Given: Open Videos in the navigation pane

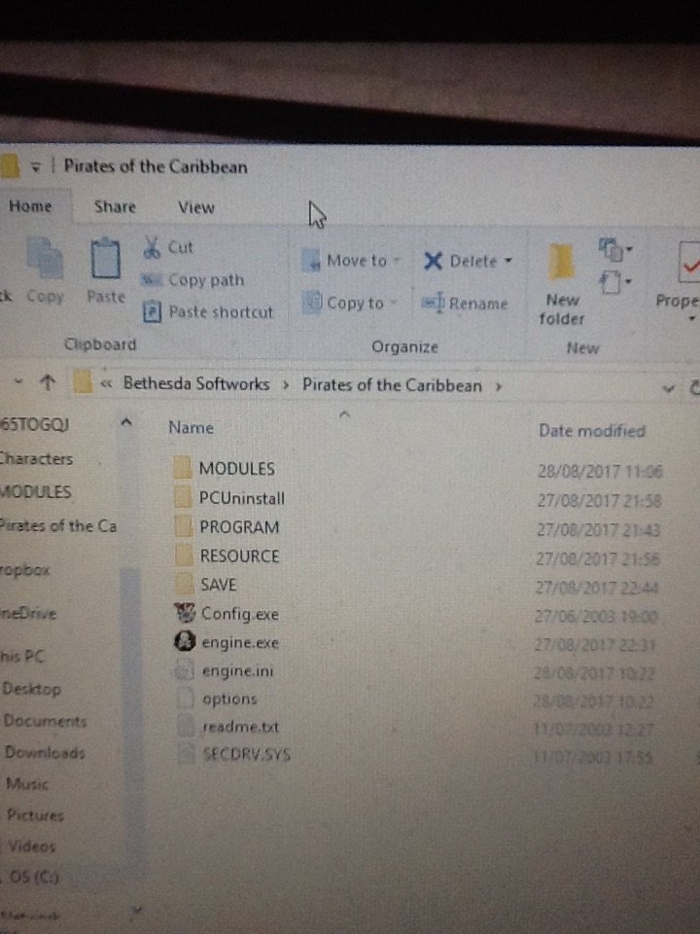Looking at the screenshot, I should [31, 845].
